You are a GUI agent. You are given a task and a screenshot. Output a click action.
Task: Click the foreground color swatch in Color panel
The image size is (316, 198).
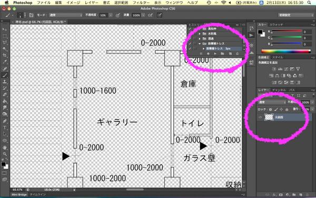(x=260, y=32)
